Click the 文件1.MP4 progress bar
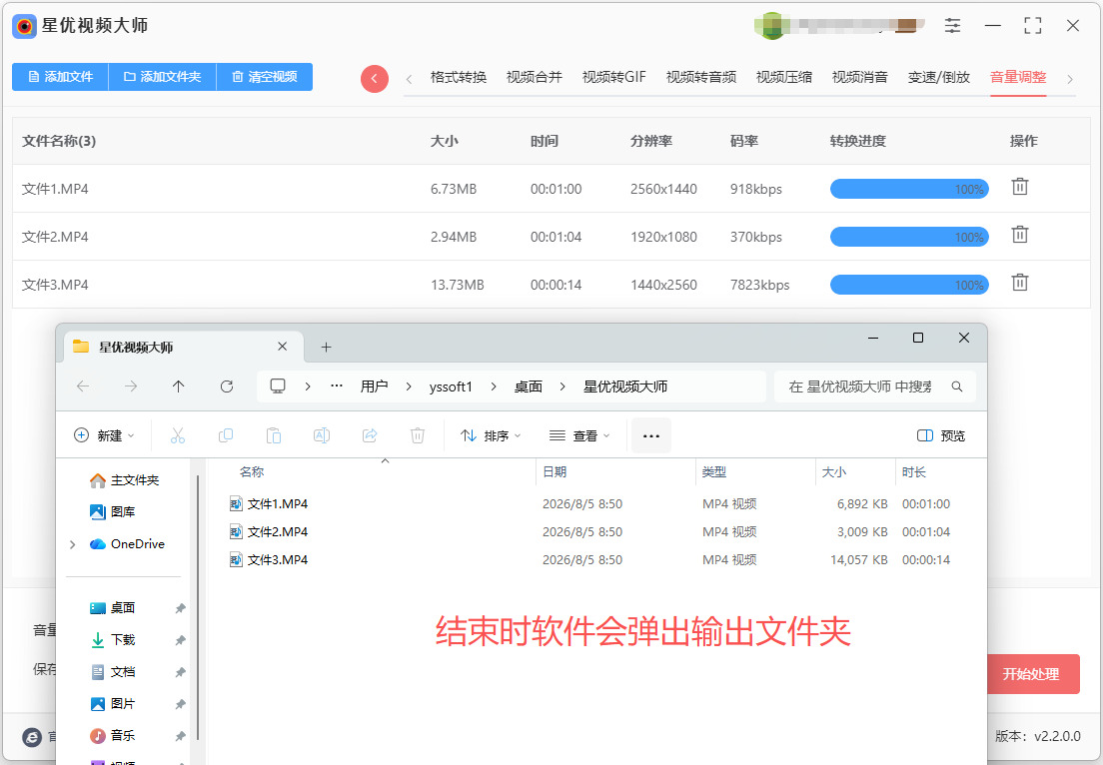The width and height of the screenshot is (1103, 765). [909, 189]
